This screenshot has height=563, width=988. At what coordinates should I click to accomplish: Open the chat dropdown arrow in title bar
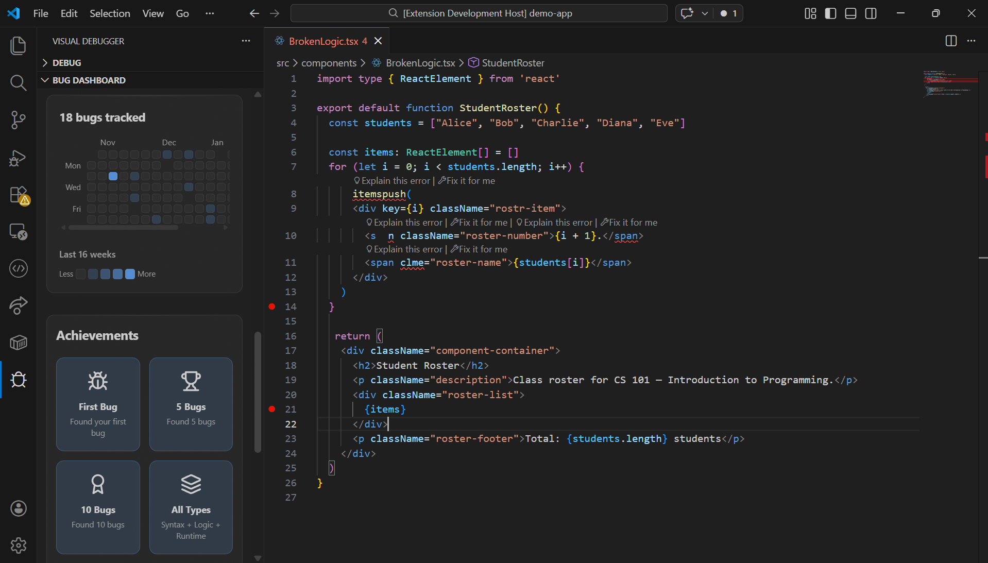[705, 13]
